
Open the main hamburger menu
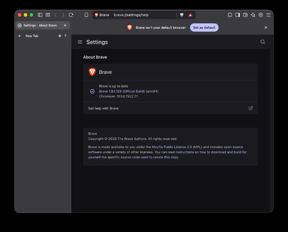[268, 15]
